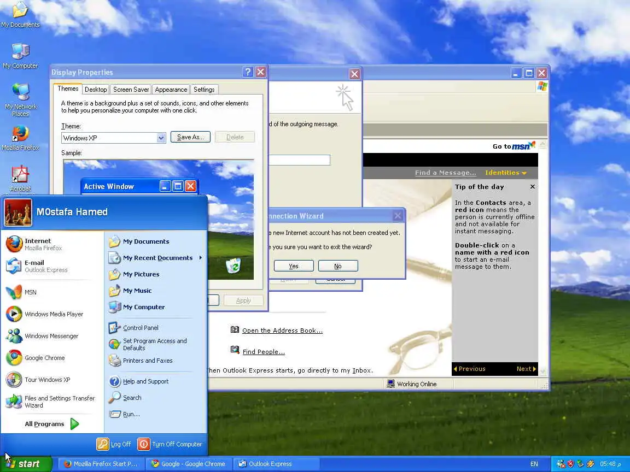Click the start button
The image size is (630, 472).
pos(26,464)
